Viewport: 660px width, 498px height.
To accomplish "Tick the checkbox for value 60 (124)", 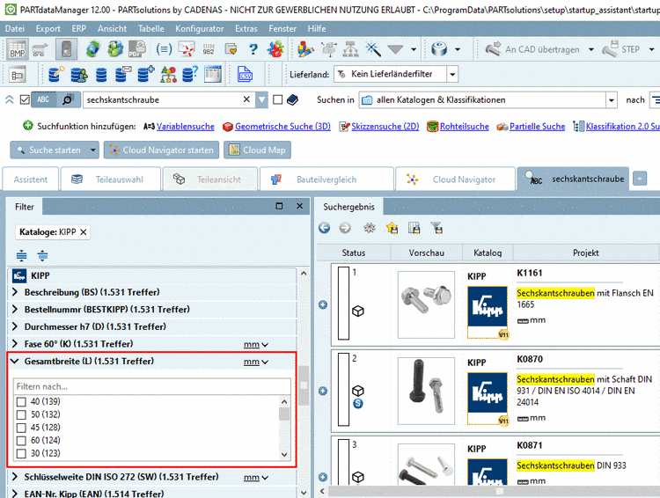I will [21, 441].
